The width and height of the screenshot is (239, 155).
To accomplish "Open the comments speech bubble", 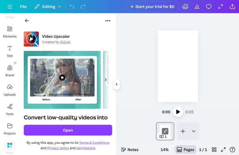I will pyautogui.click(x=209, y=6).
